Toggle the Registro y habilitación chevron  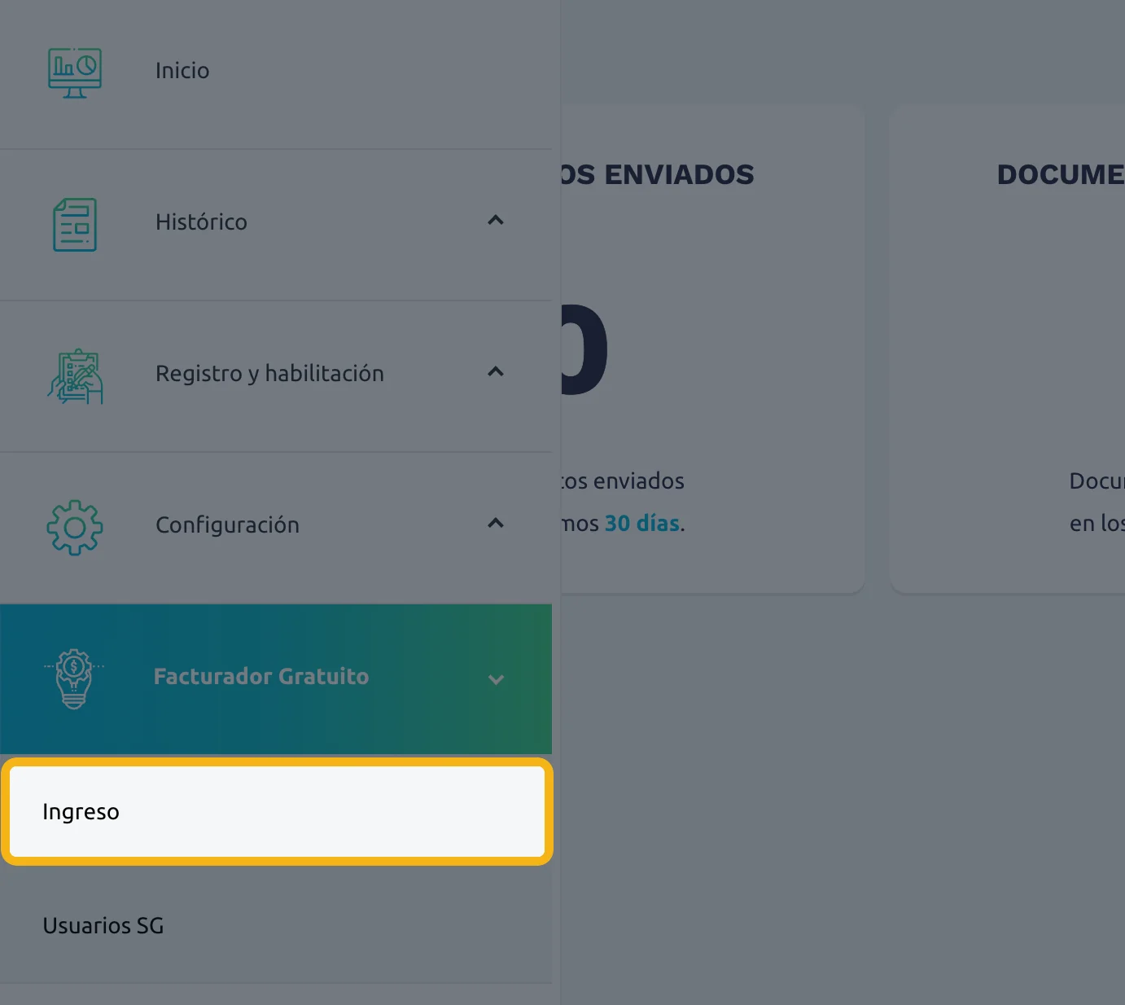(x=496, y=371)
